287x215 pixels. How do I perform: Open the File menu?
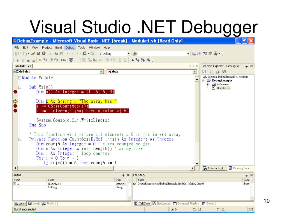click(x=17, y=48)
